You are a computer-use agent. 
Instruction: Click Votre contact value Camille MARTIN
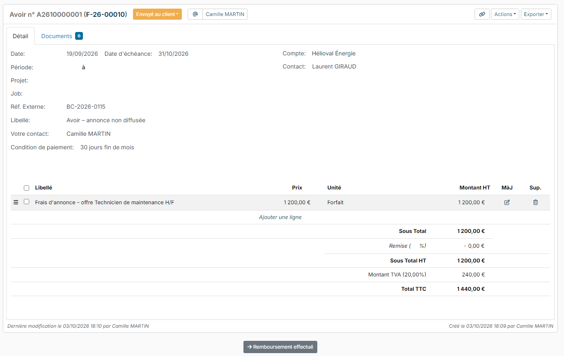(x=89, y=134)
